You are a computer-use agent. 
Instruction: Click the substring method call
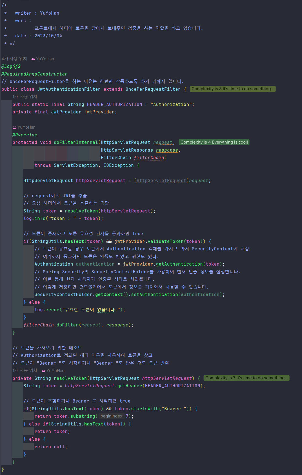[x=83, y=416]
